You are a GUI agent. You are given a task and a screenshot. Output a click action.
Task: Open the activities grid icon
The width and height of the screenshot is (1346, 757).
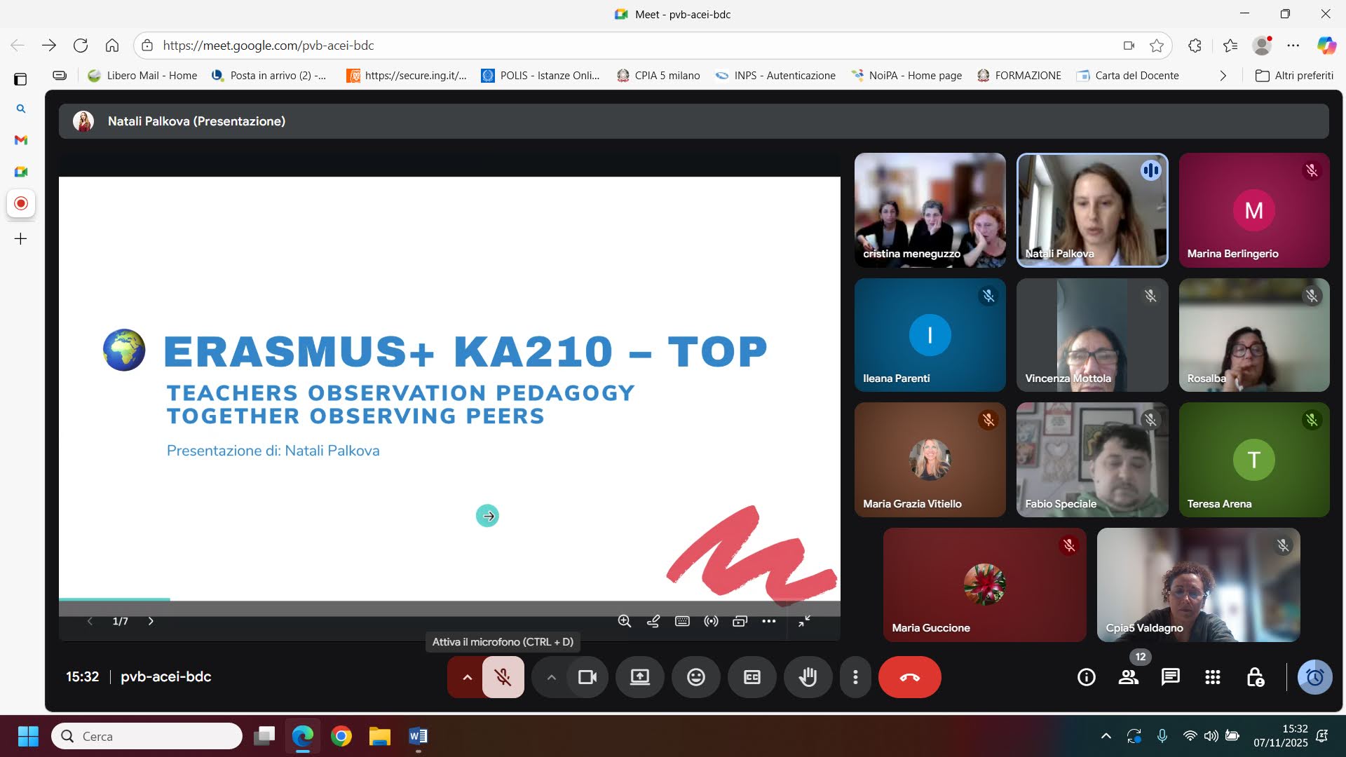click(x=1212, y=677)
